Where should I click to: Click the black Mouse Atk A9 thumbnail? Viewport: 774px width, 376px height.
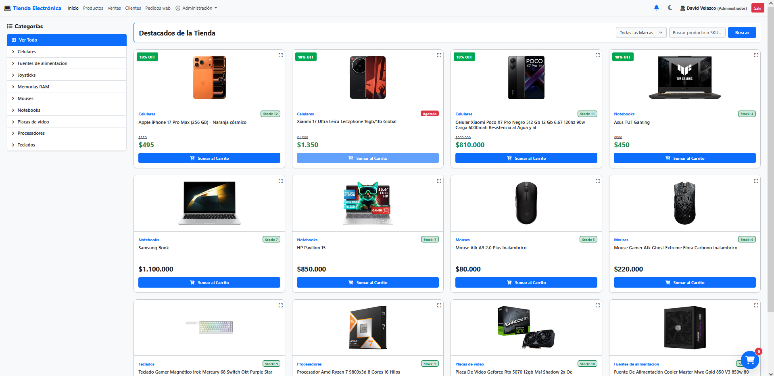pyautogui.click(x=526, y=203)
